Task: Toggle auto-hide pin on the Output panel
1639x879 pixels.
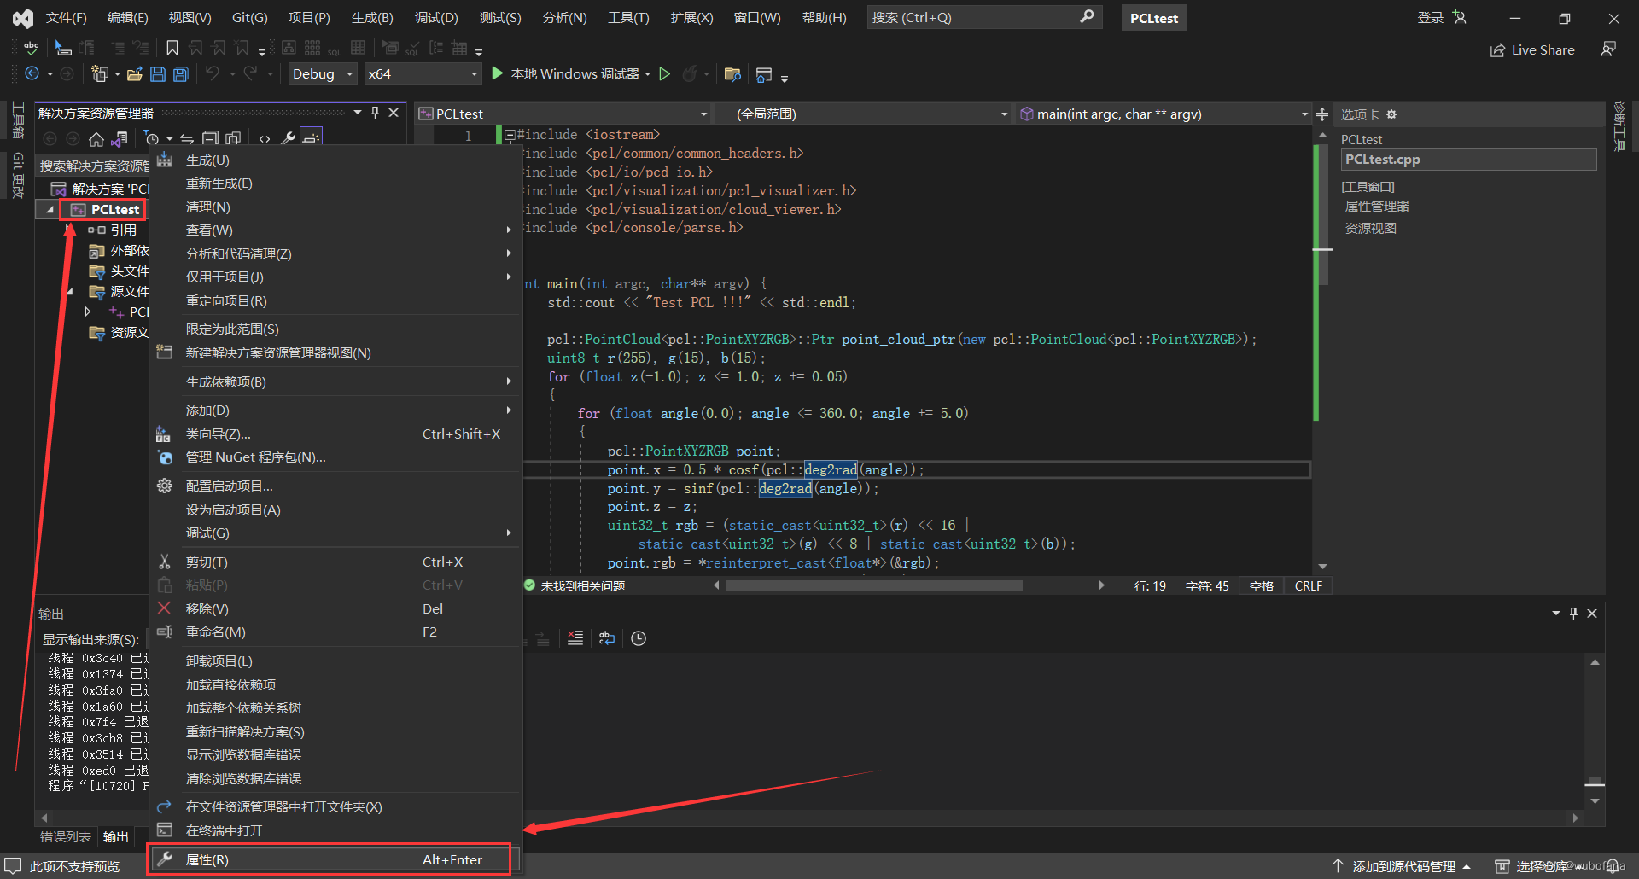Action: pos(1573,614)
